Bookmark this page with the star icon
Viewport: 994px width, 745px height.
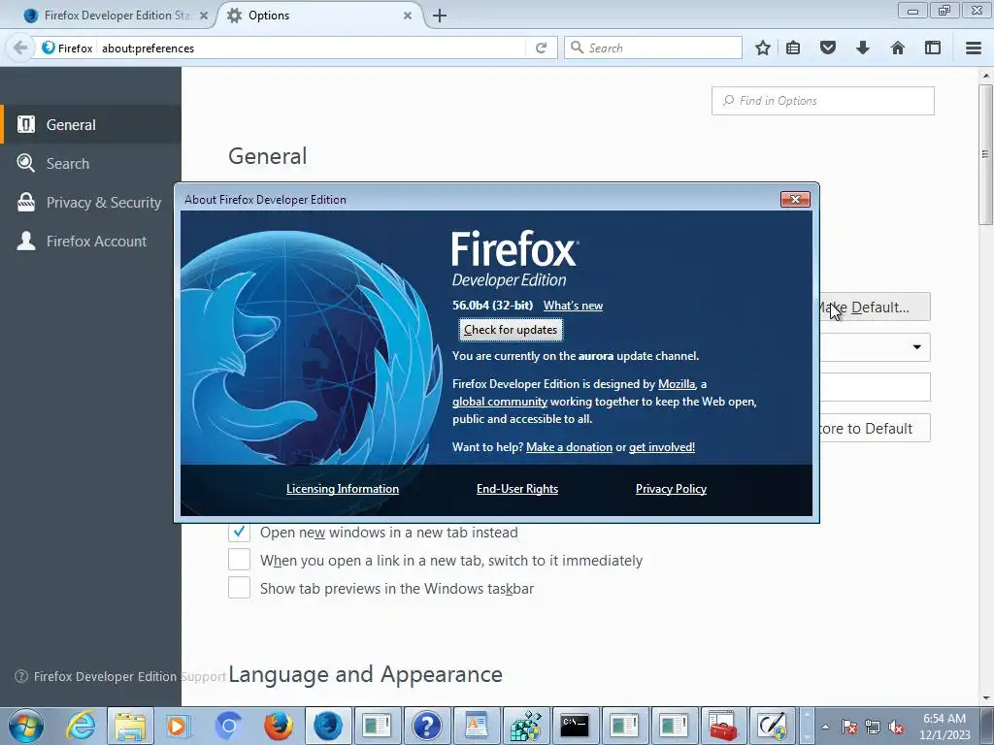pyautogui.click(x=763, y=49)
